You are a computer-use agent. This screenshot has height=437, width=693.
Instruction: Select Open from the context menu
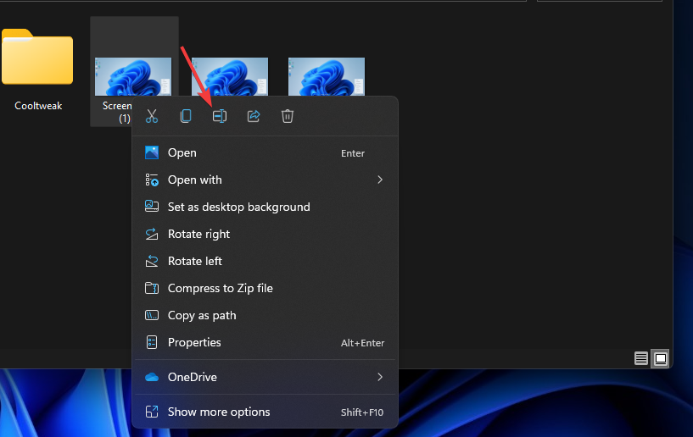(x=182, y=152)
